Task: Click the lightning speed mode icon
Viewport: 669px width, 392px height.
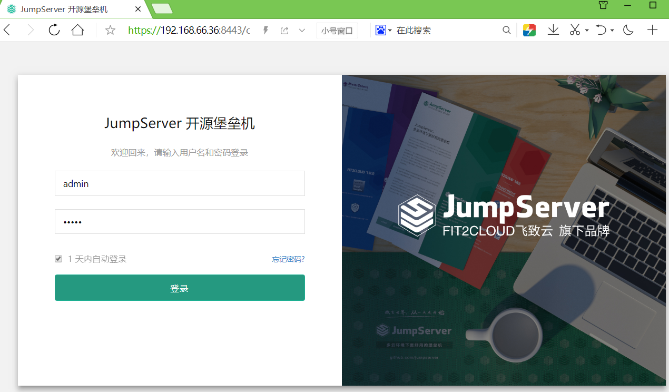Action: coord(266,31)
